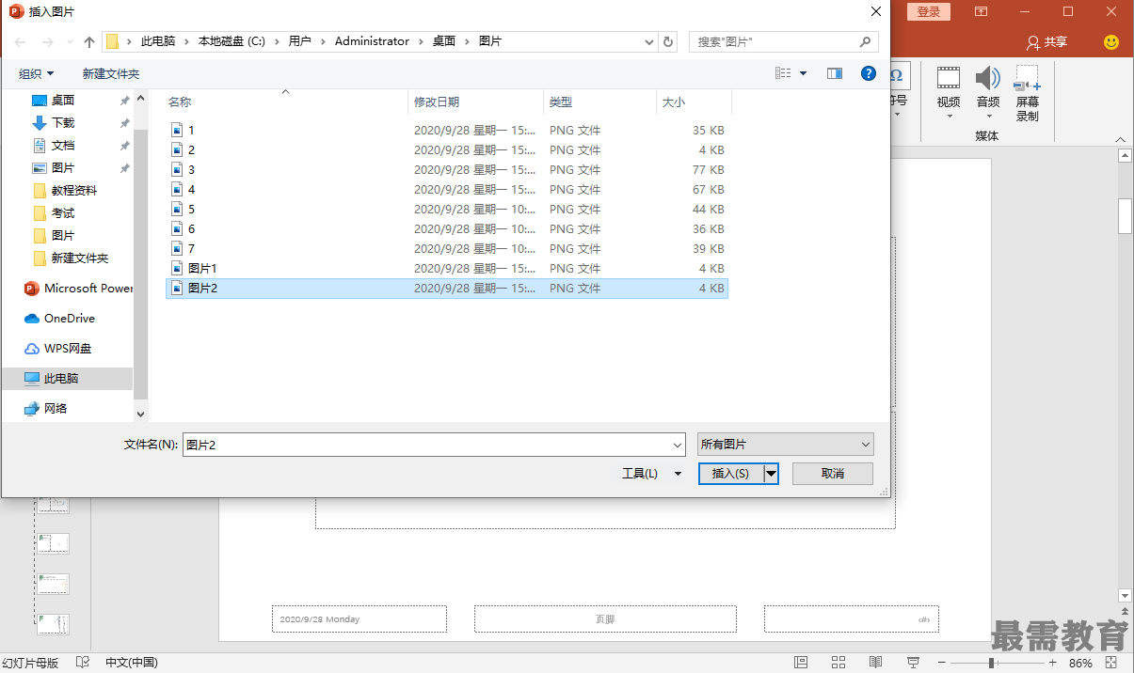Go back with the dialog's back arrow
Screen dimensions: 1134x673
click(21, 41)
